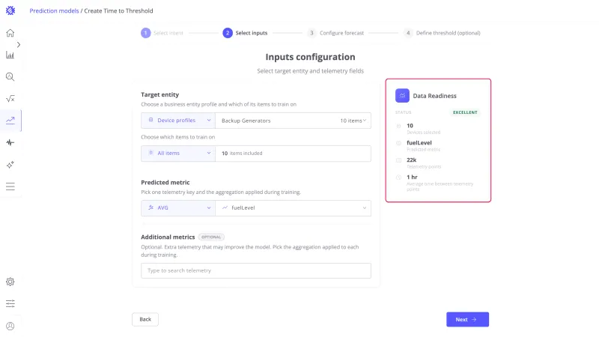Open the sliders preferences sidebar icon
Viewport: 599px width, 337px height.
point(10,304)
